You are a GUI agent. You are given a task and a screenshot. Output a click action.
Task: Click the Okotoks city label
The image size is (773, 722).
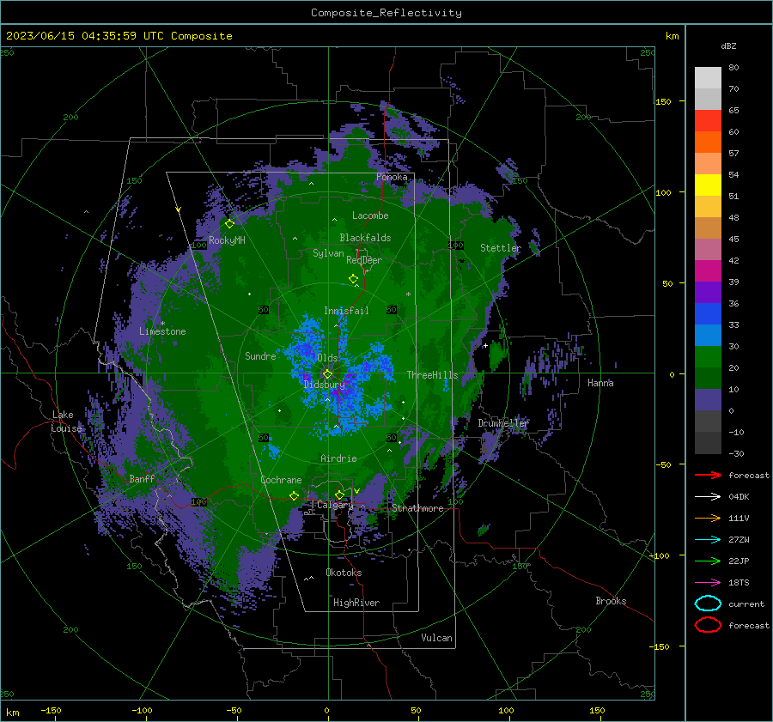point(344,573)
